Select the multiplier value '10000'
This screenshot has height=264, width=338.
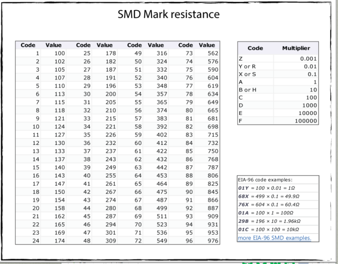[308, 113]
